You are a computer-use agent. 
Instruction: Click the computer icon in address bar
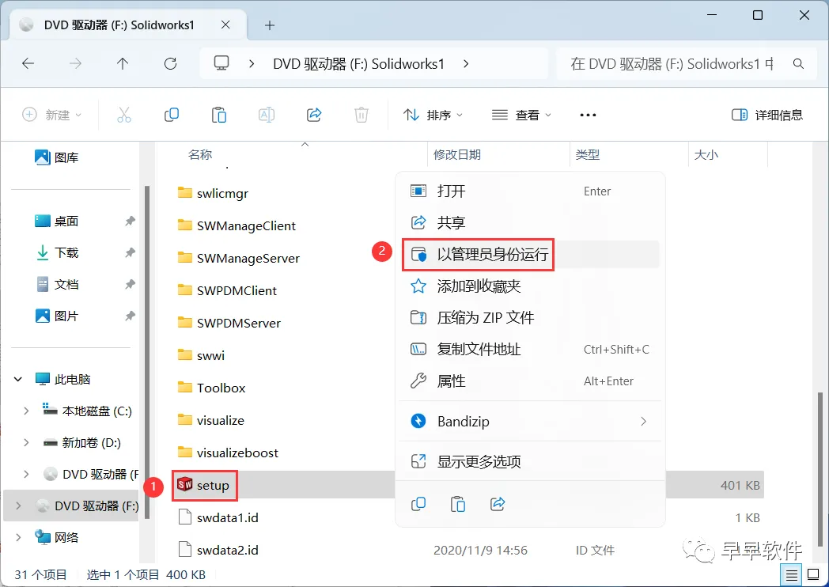[x=221, y=64]
